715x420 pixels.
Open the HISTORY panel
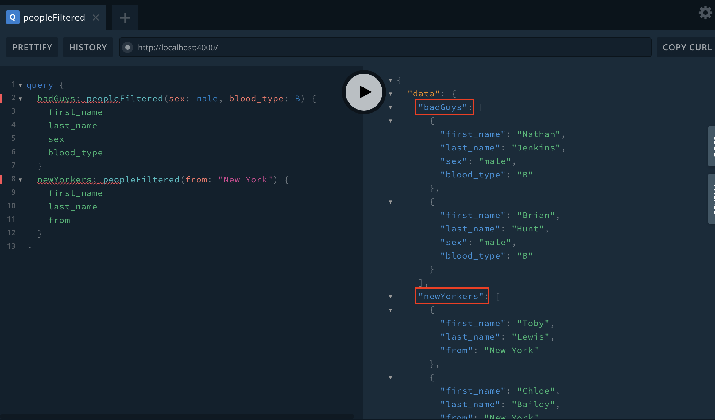coord(88,47)
